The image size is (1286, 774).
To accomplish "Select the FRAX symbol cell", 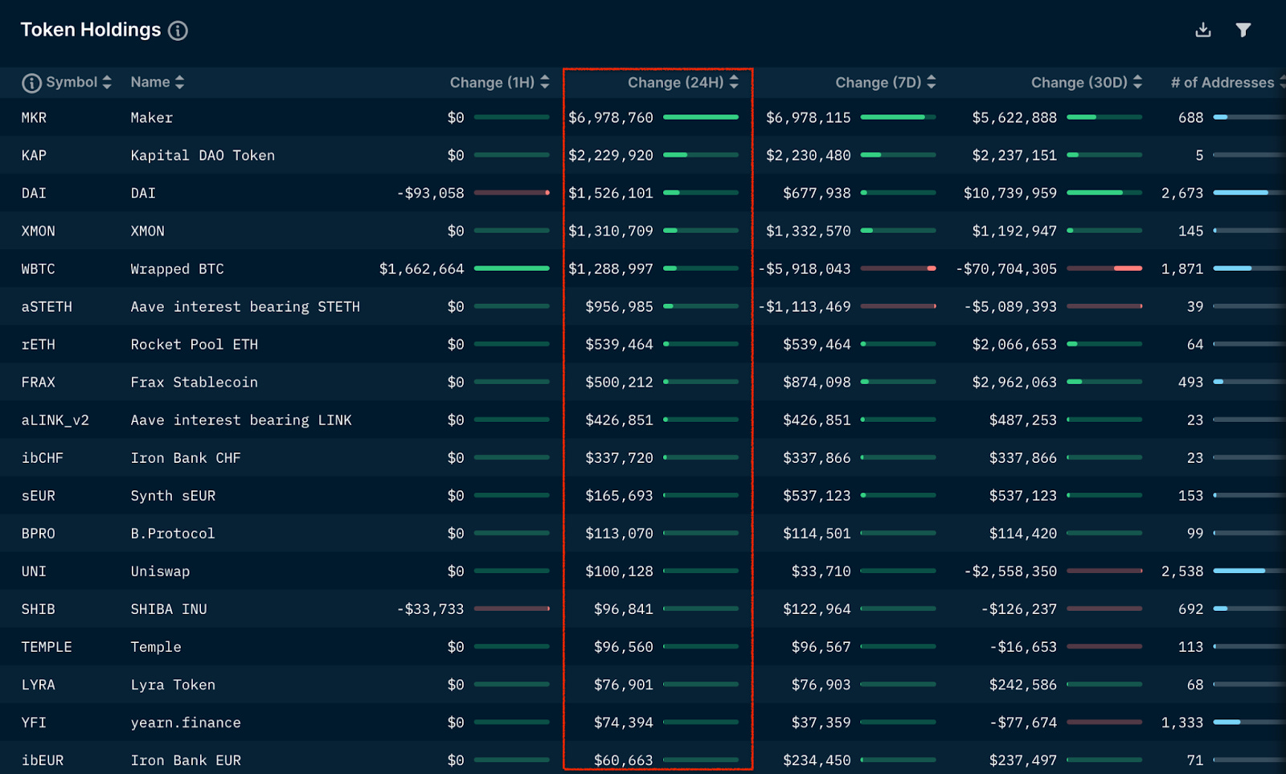I will (38, 382).
